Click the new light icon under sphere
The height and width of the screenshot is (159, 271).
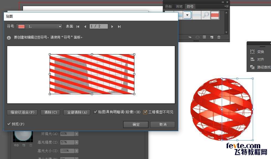[24, 145]
